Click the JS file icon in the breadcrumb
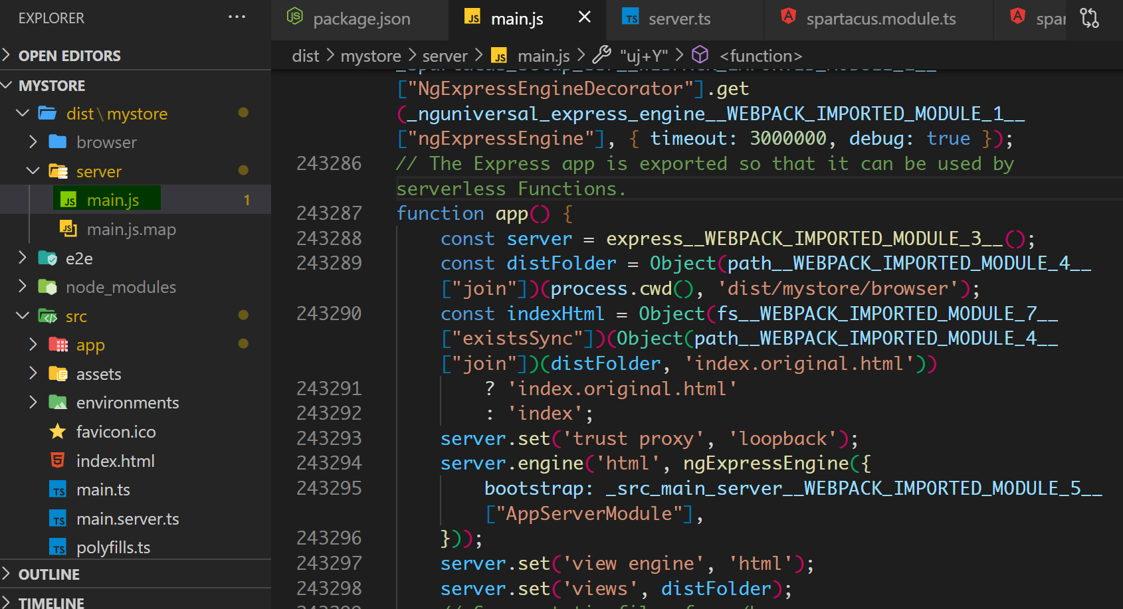 [499, 56]
